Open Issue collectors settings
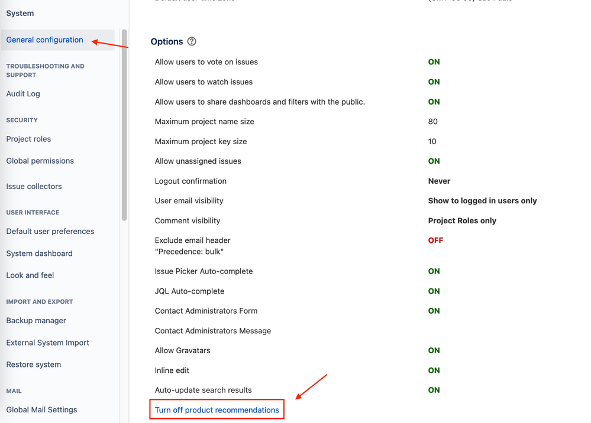The image size is (591, 423). coord(34,186)
